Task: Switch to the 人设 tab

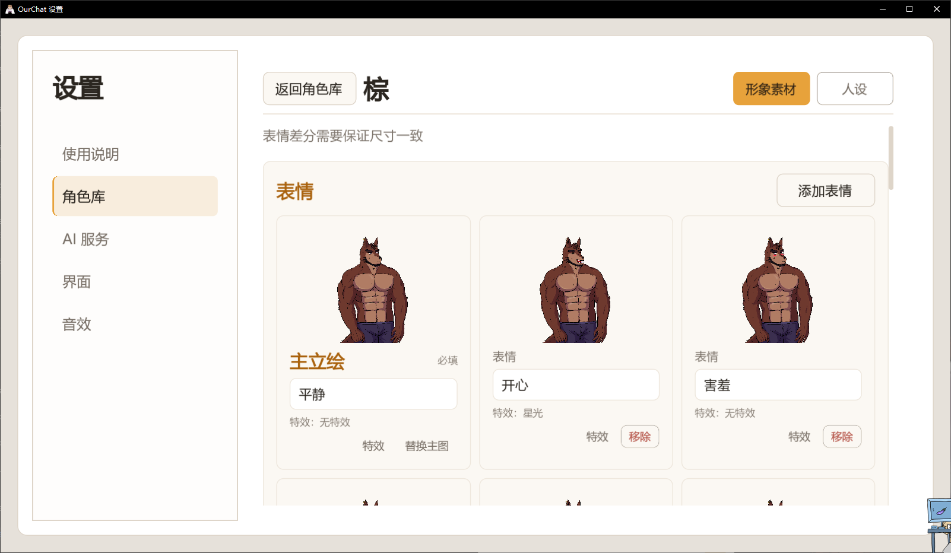Action: [x=855, y=89]
